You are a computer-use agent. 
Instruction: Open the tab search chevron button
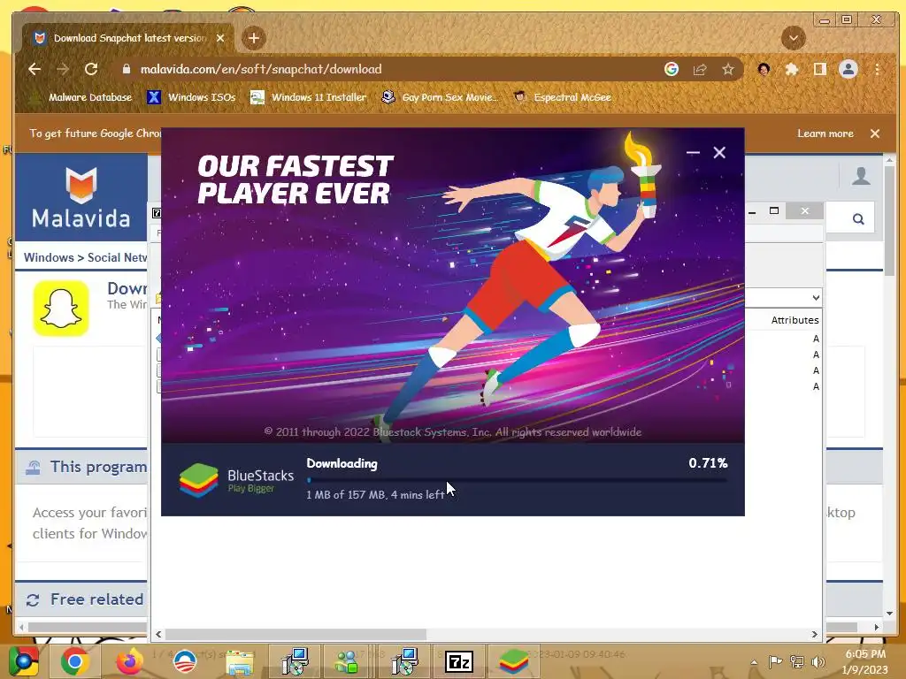tap(794, 38)
